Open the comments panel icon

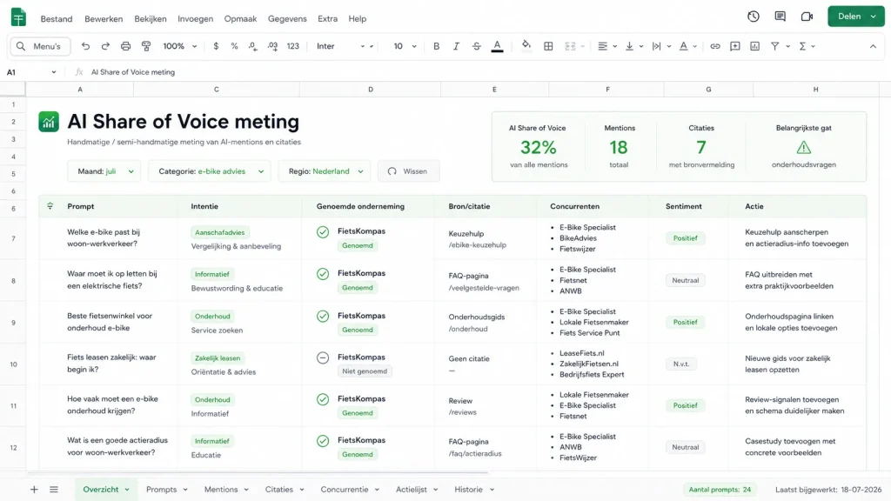click(780, 17)
